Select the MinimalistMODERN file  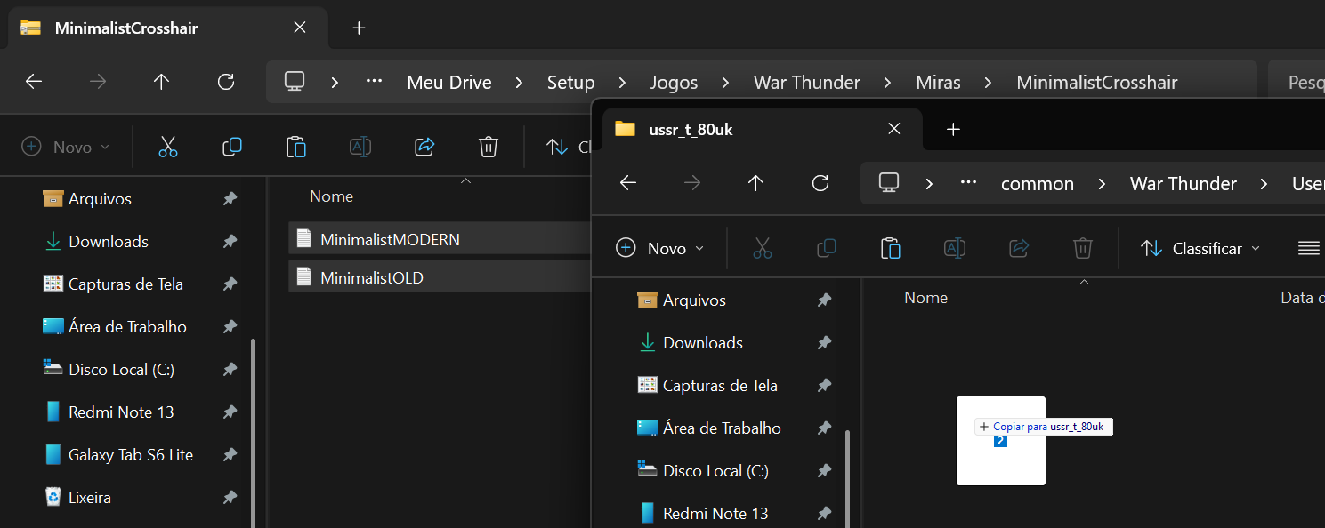(x=390, y=239)
